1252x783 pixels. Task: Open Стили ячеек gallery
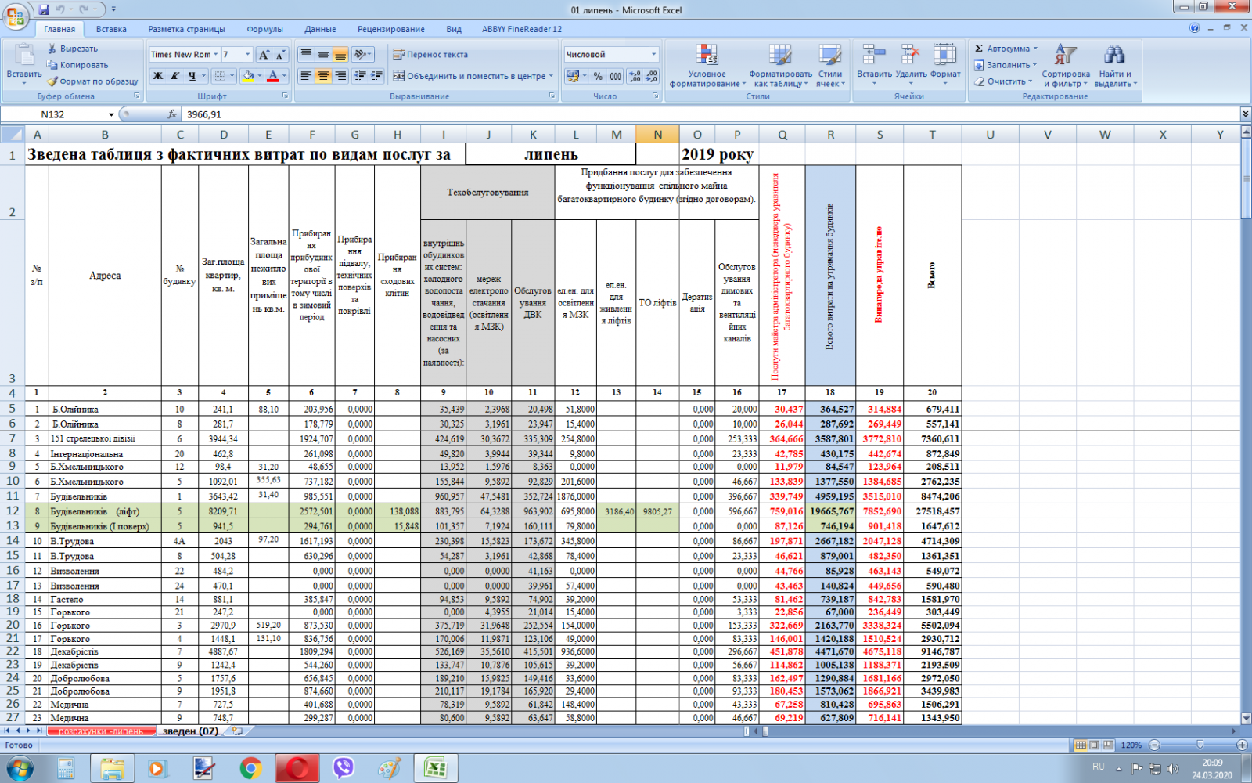point(830,66)
